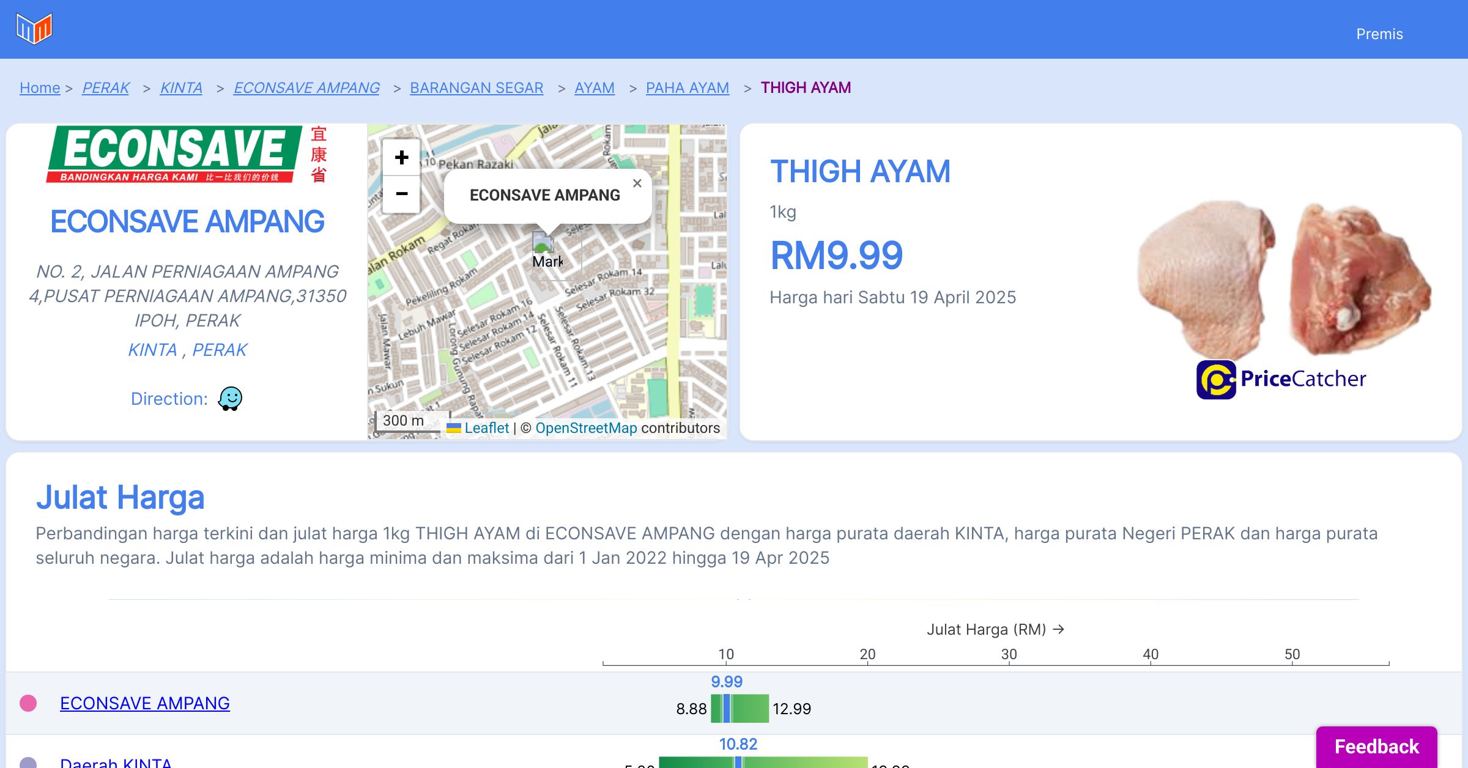Click pink dot beside ECONSAVE AMPANG row

[x=28, y=703]
